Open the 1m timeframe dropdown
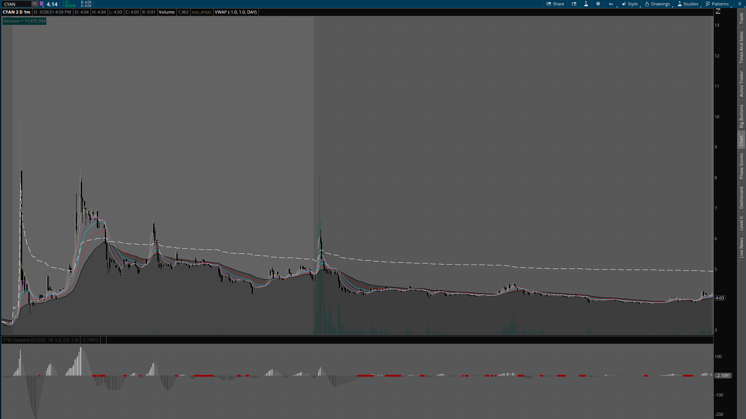The image size is (746, 419). (611, 4)
